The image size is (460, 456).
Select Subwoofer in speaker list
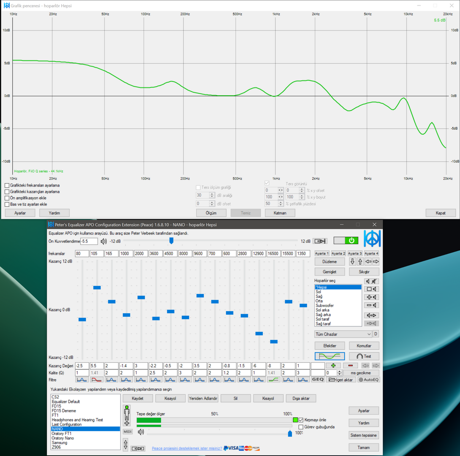[324, 305]
